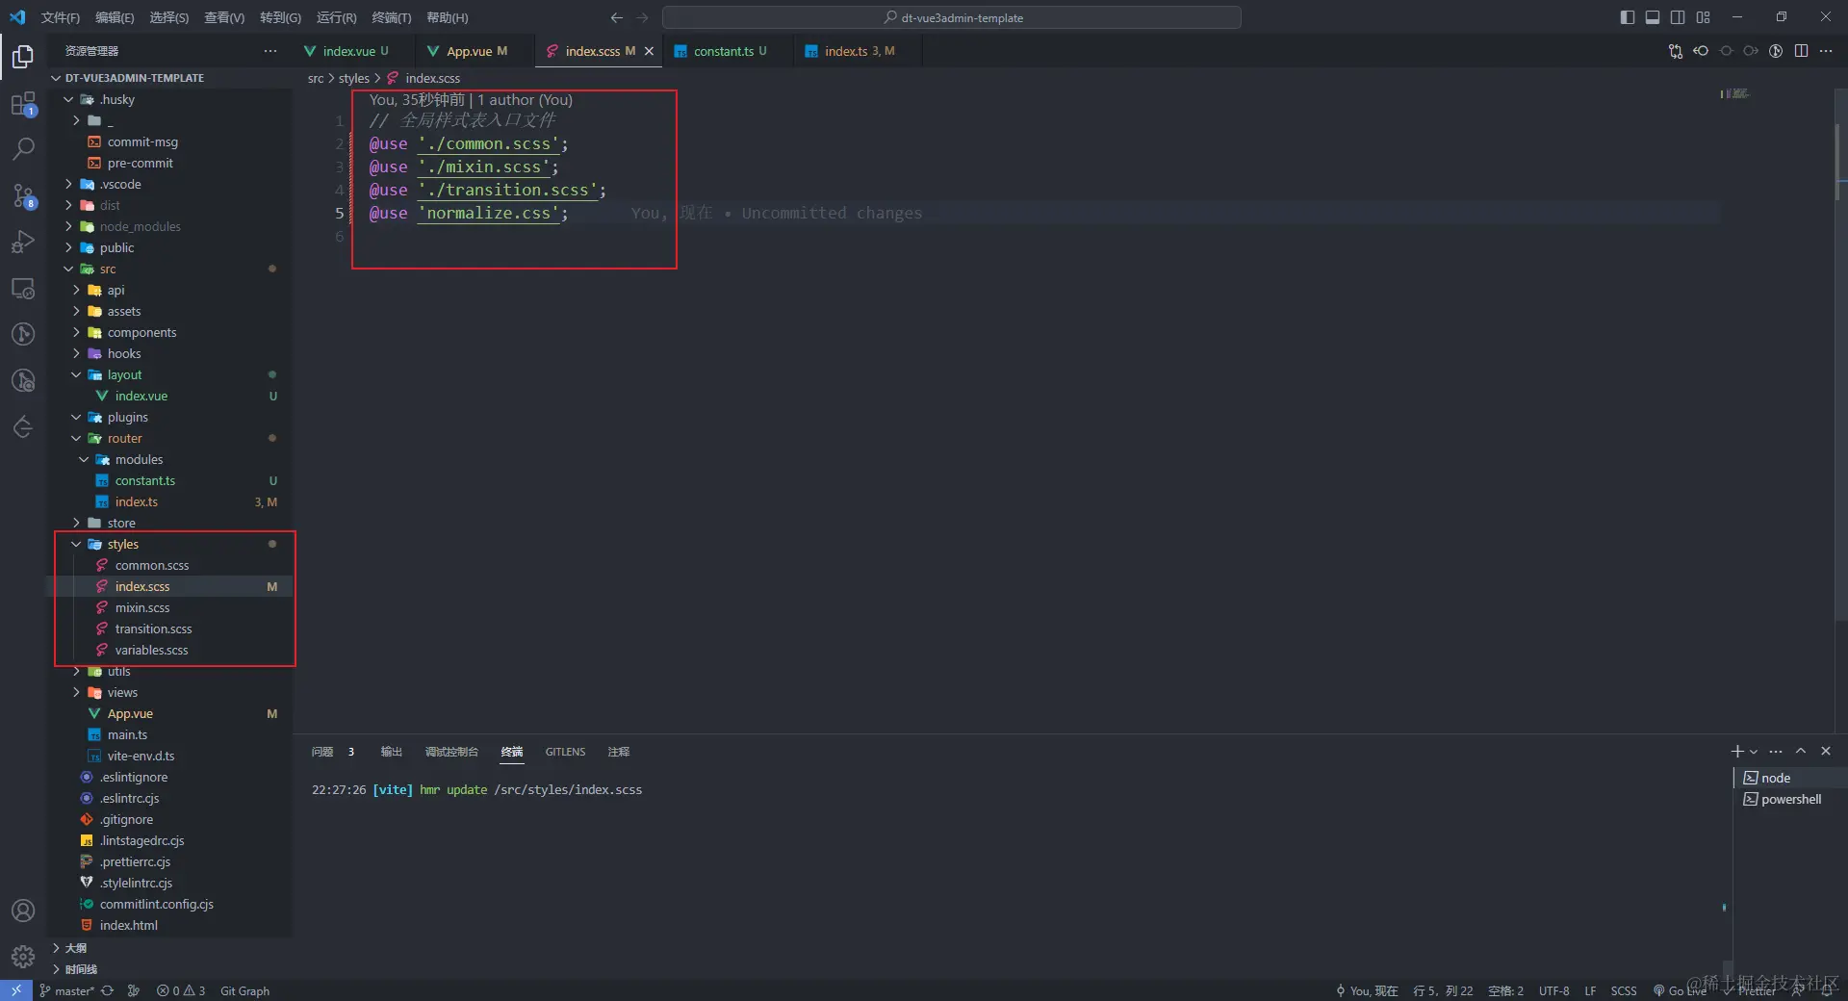The height and width of the screenshot is (1001, 1848).
Task: Open the Manage gear settings icon
Action: tap(23, 957)
